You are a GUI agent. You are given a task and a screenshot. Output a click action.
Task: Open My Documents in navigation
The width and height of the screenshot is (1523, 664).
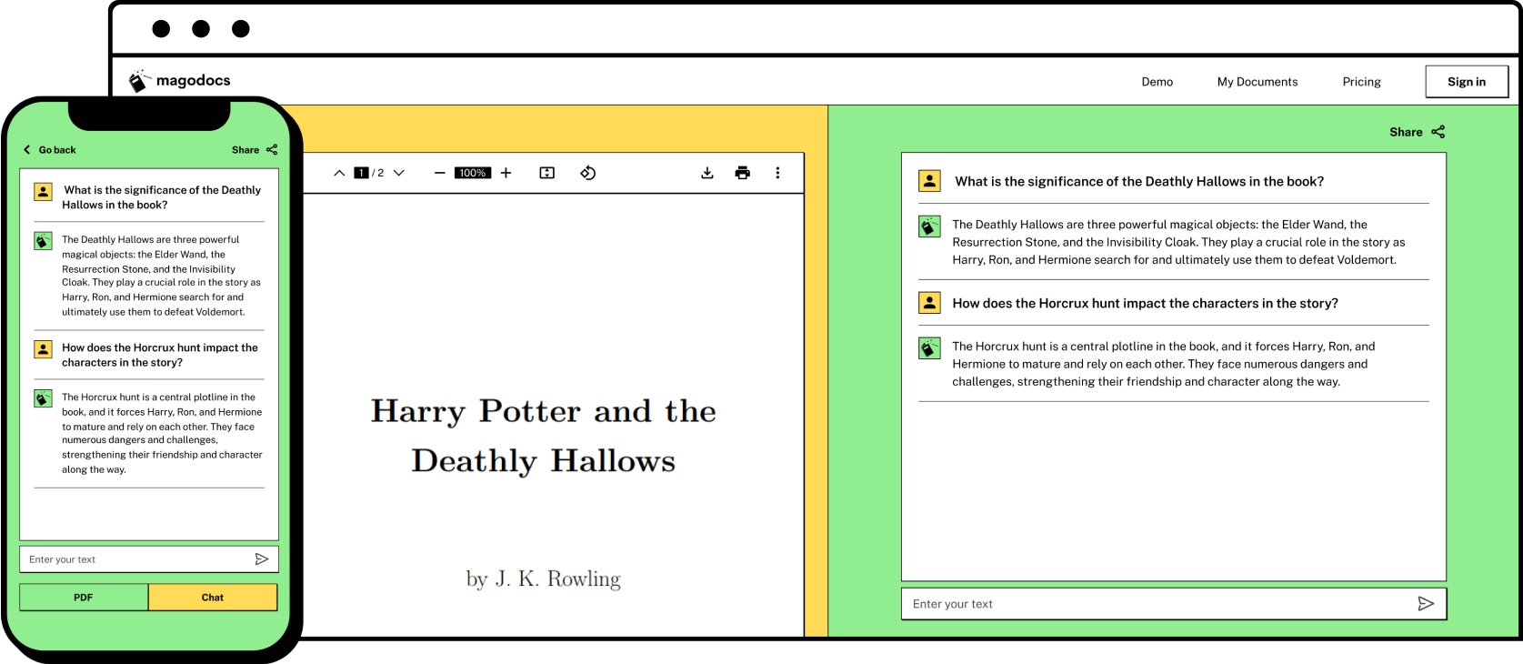(1257, 82)
